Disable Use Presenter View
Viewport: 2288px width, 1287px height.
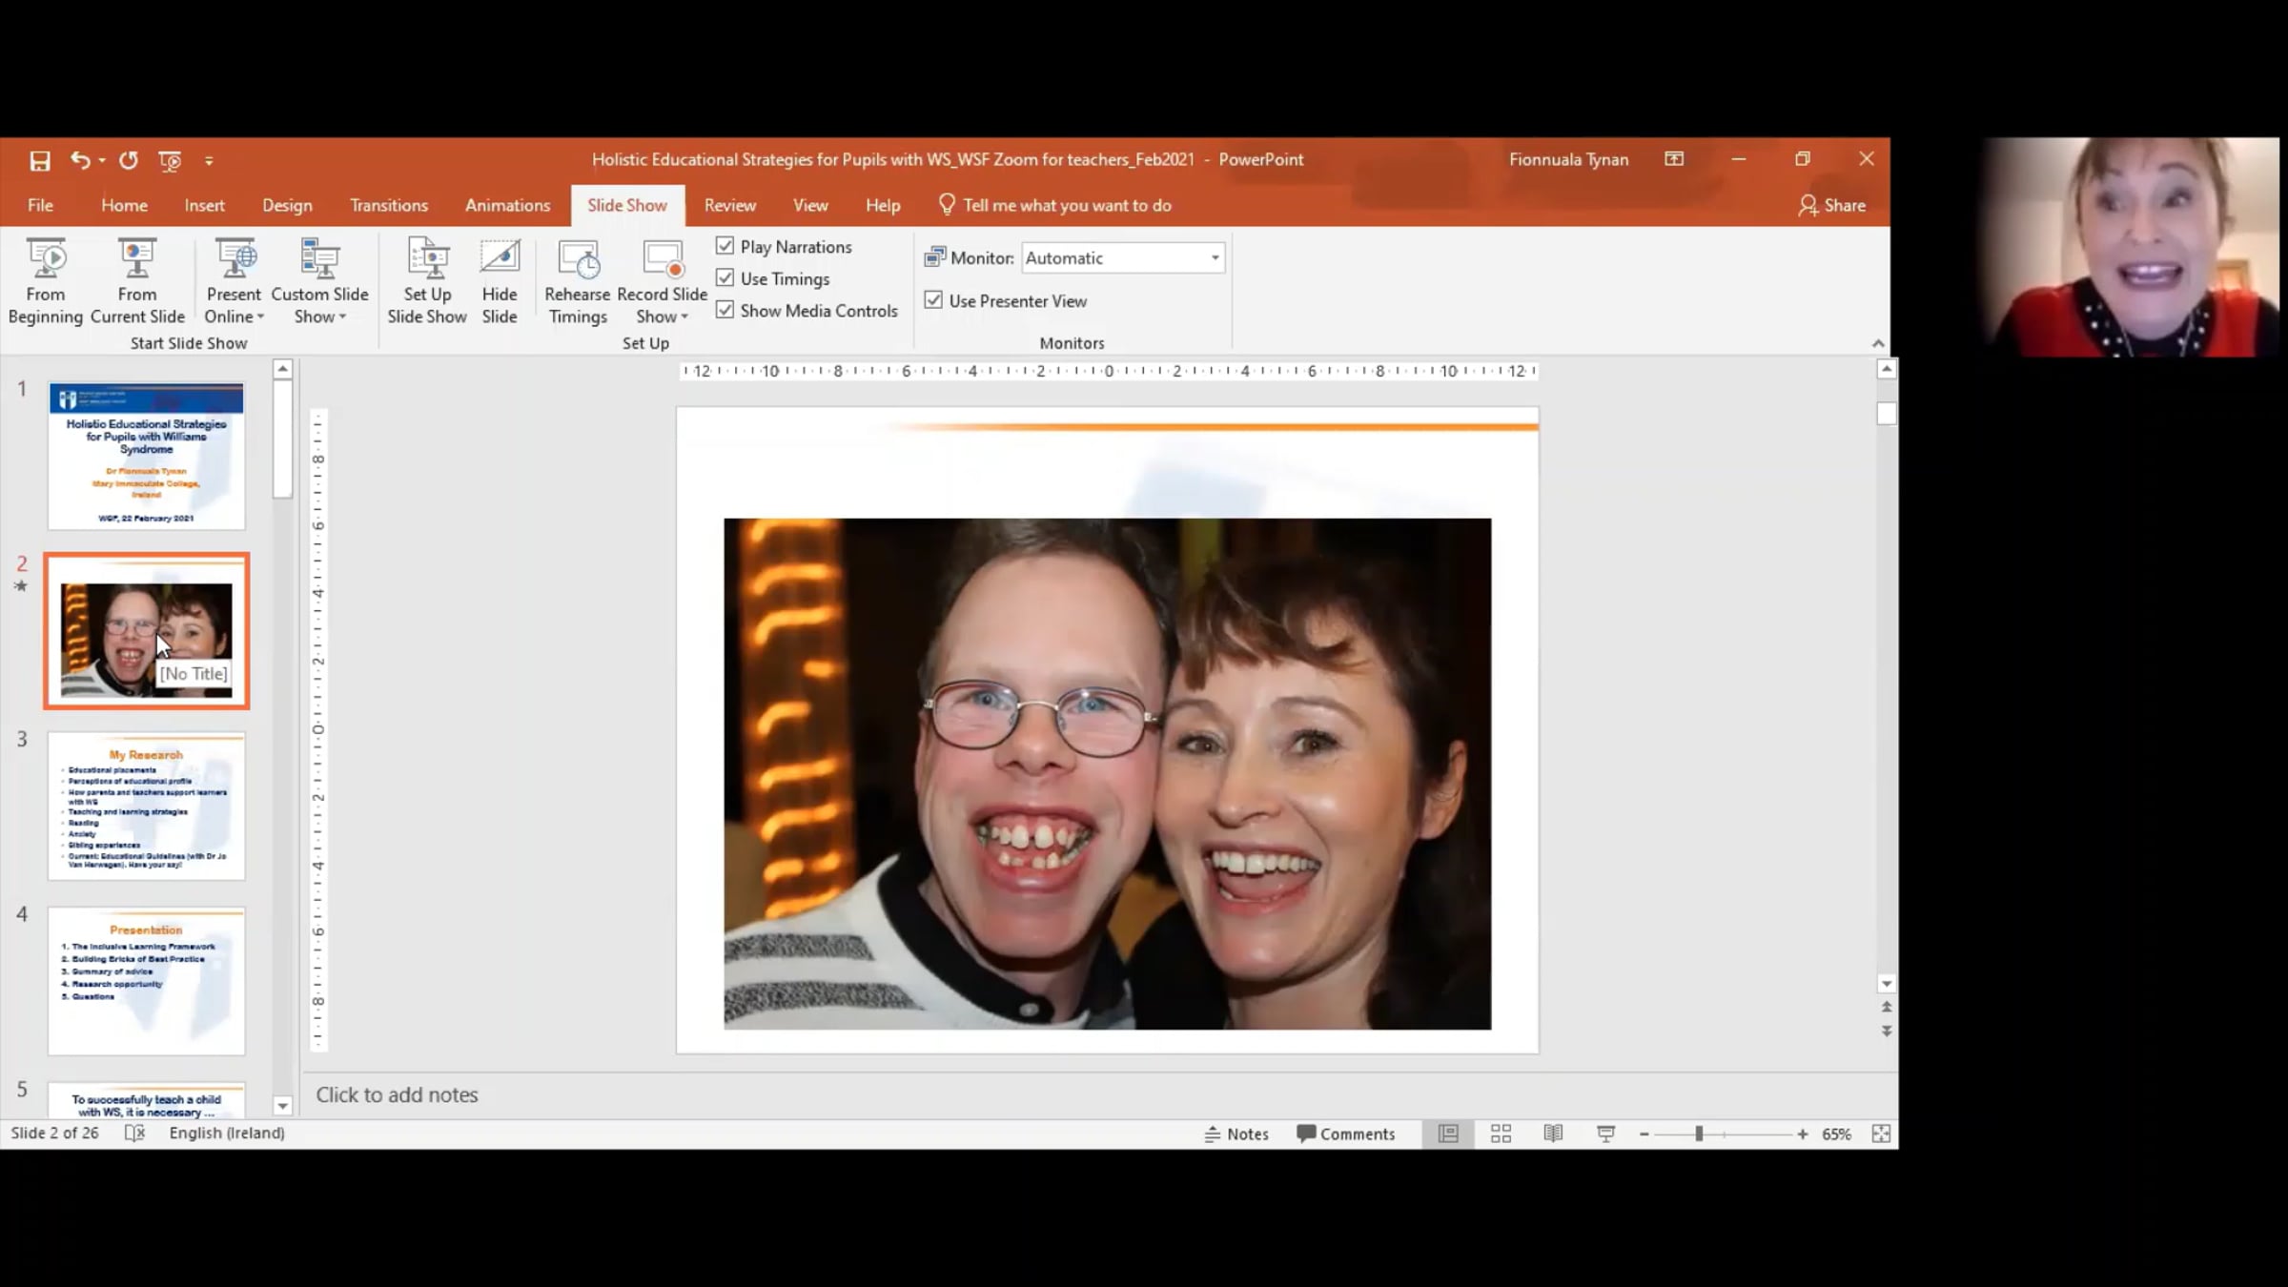(x=934, y=300)
